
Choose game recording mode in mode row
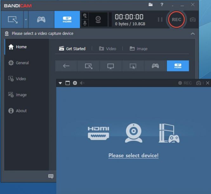[155, 66]
